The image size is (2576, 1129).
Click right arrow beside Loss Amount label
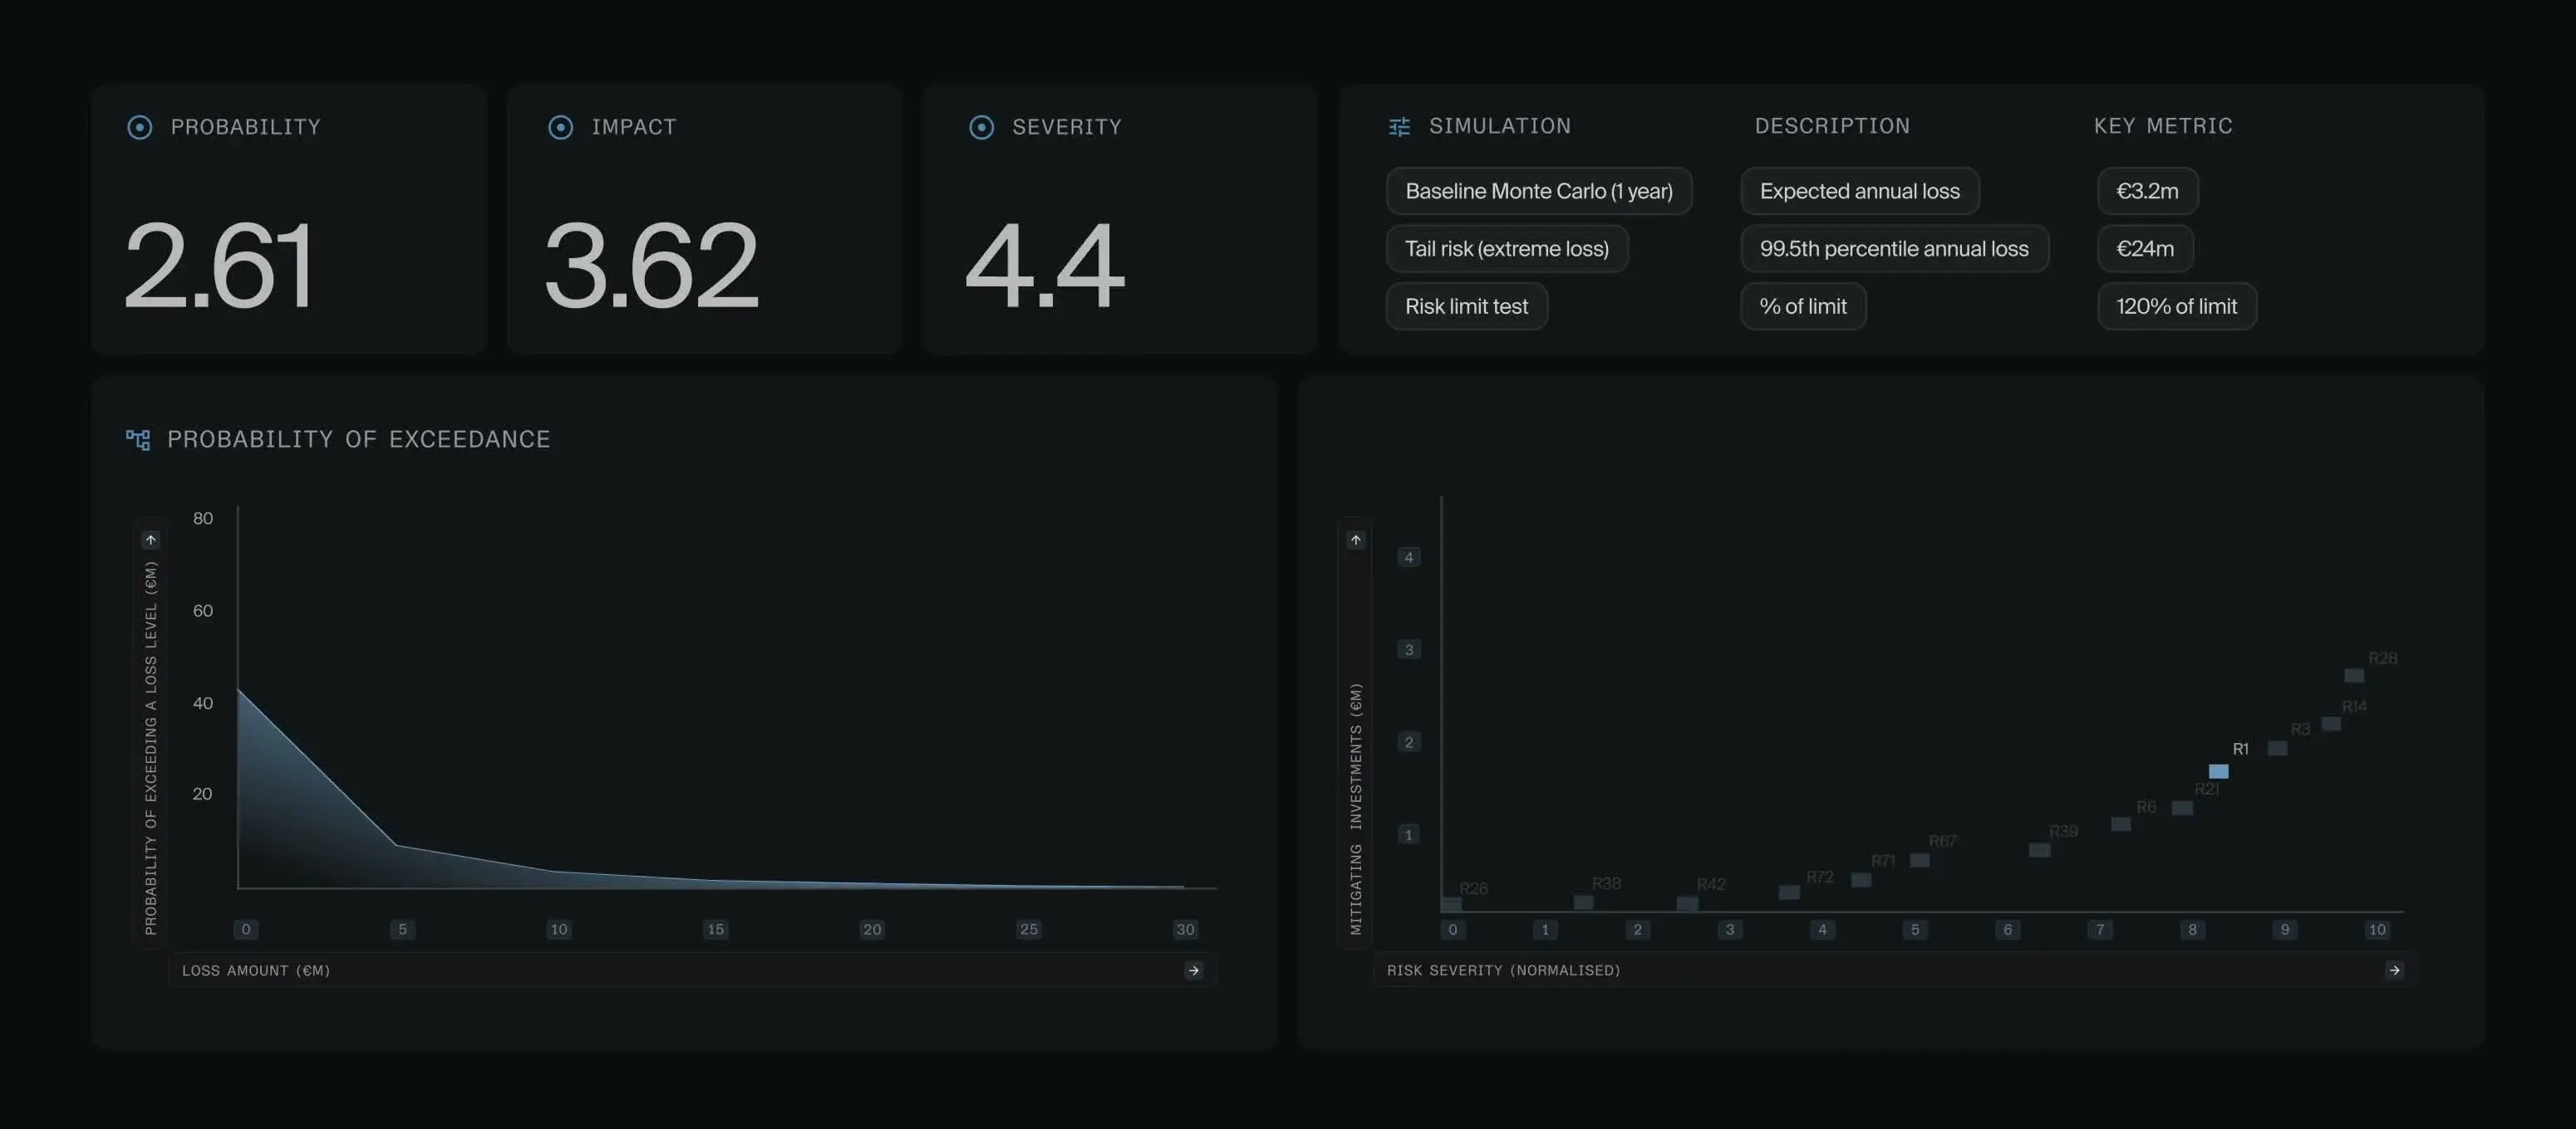pyautogui.click(x=1193, y=970)
